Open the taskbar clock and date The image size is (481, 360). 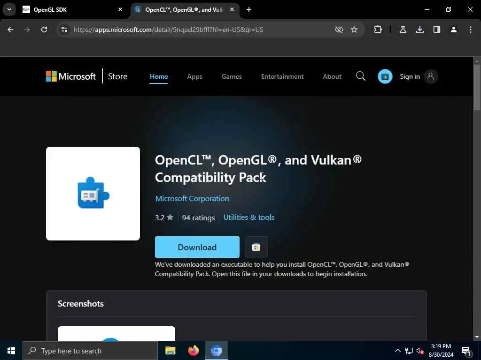click(441, 351)
